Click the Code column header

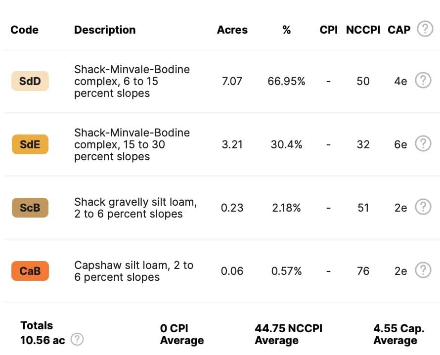point(24,30)
